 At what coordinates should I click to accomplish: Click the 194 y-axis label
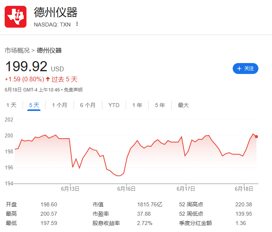[x=9, y=184]
